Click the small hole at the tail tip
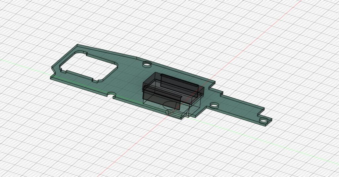 (264, 120)
